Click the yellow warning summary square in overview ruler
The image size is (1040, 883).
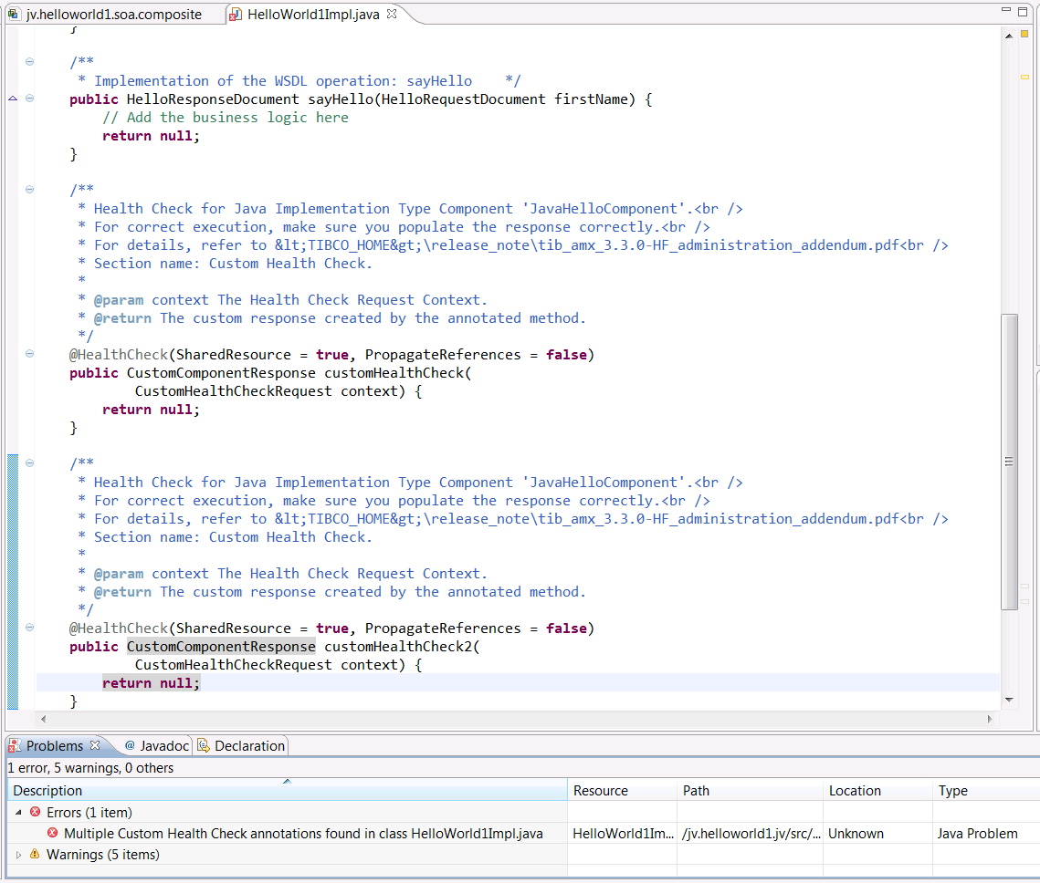[x=1024, y=35]
